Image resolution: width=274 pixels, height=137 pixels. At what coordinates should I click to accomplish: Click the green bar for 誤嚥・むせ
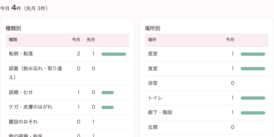pos(108,92)
